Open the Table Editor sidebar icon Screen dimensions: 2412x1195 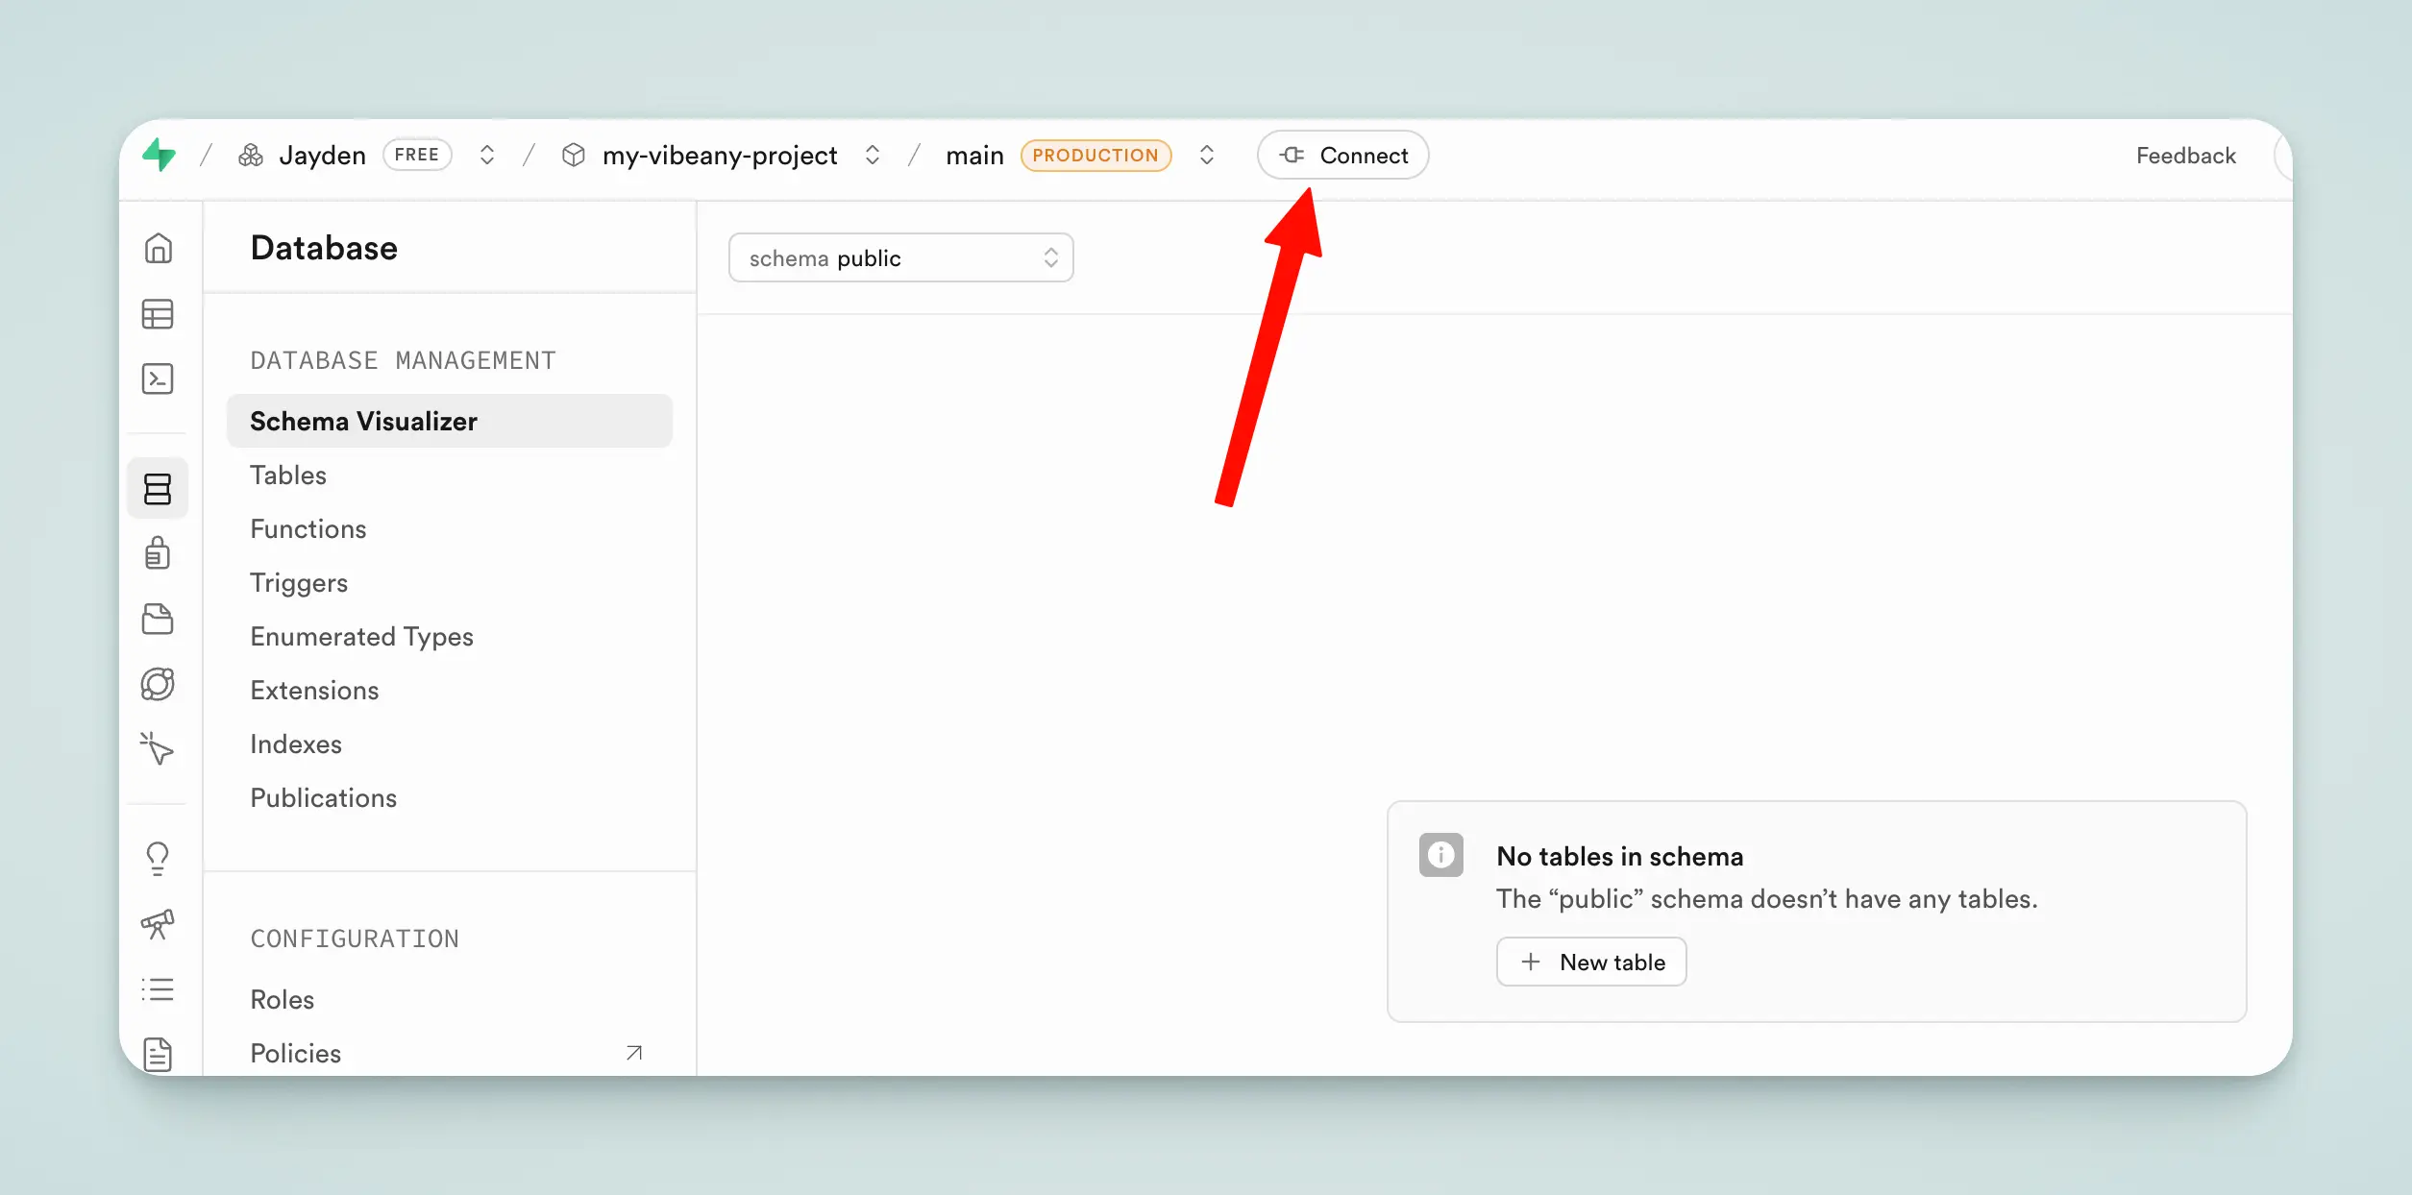[158, 314]
